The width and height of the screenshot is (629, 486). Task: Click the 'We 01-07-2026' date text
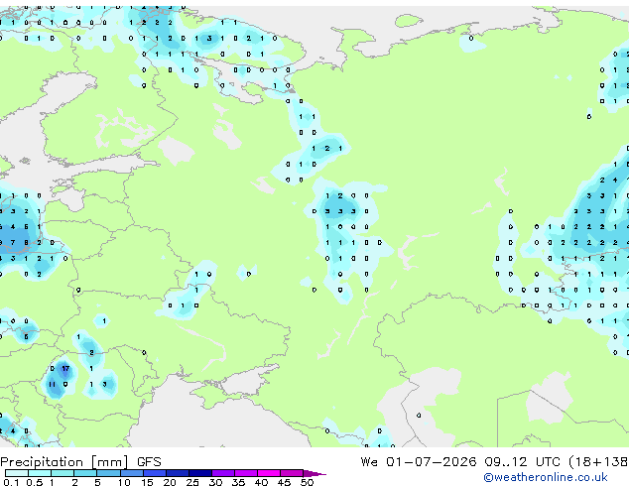(x=419, y=462)
